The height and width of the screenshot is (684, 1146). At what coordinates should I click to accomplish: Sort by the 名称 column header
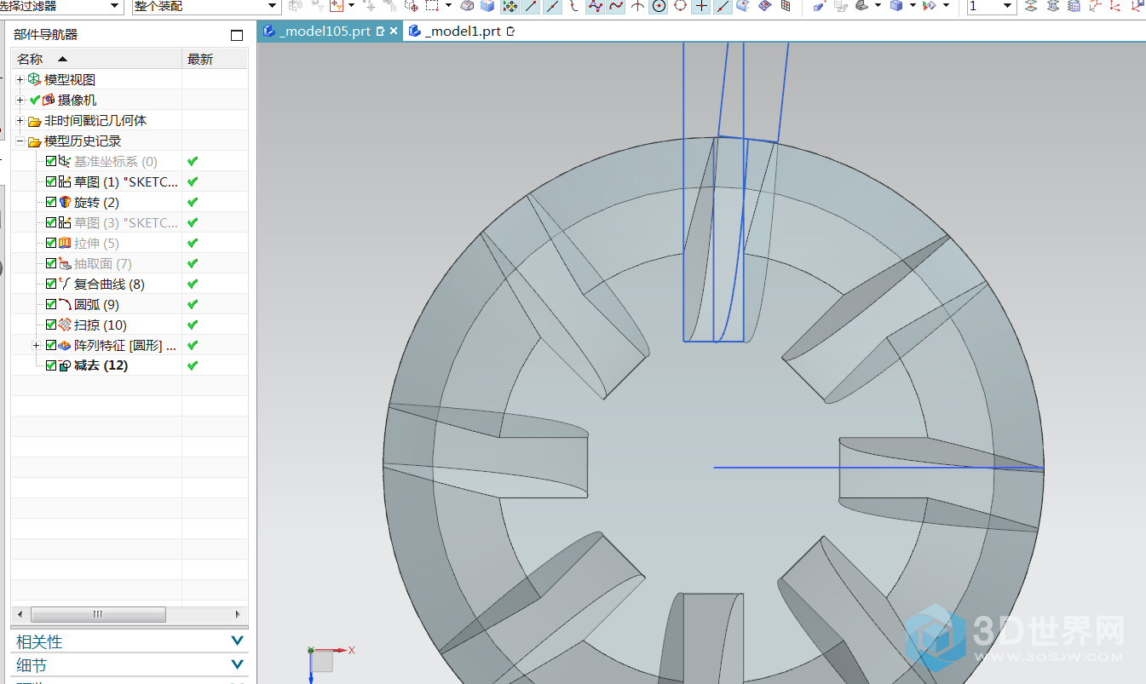[x=96, y=59]
